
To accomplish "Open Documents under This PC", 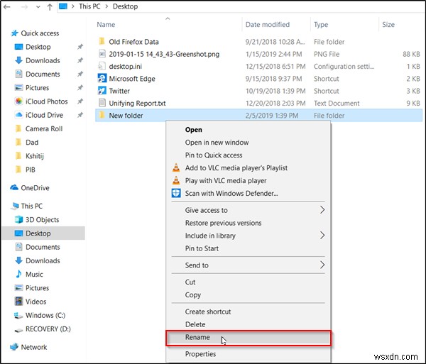I will point(43,247).
